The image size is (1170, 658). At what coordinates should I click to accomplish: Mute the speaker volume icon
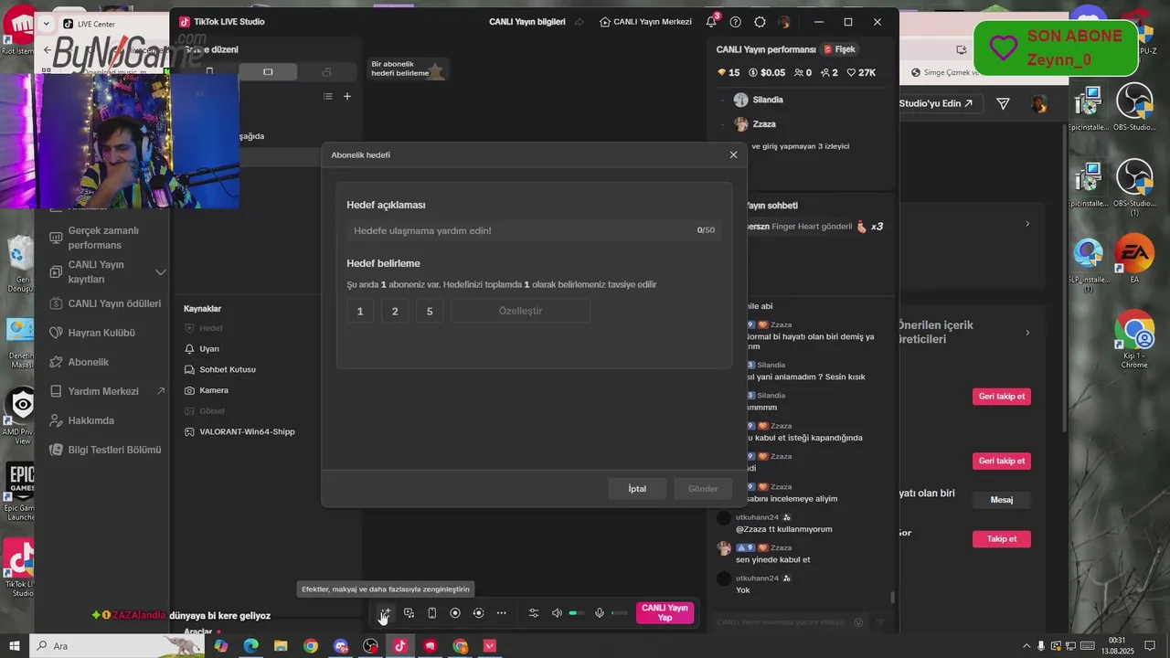557,613
